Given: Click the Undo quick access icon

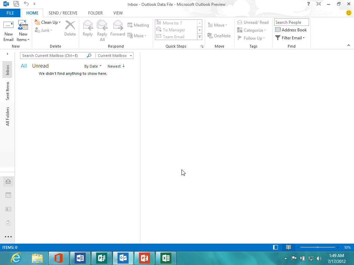Looking at the screenshot, I should click(26, 3).
